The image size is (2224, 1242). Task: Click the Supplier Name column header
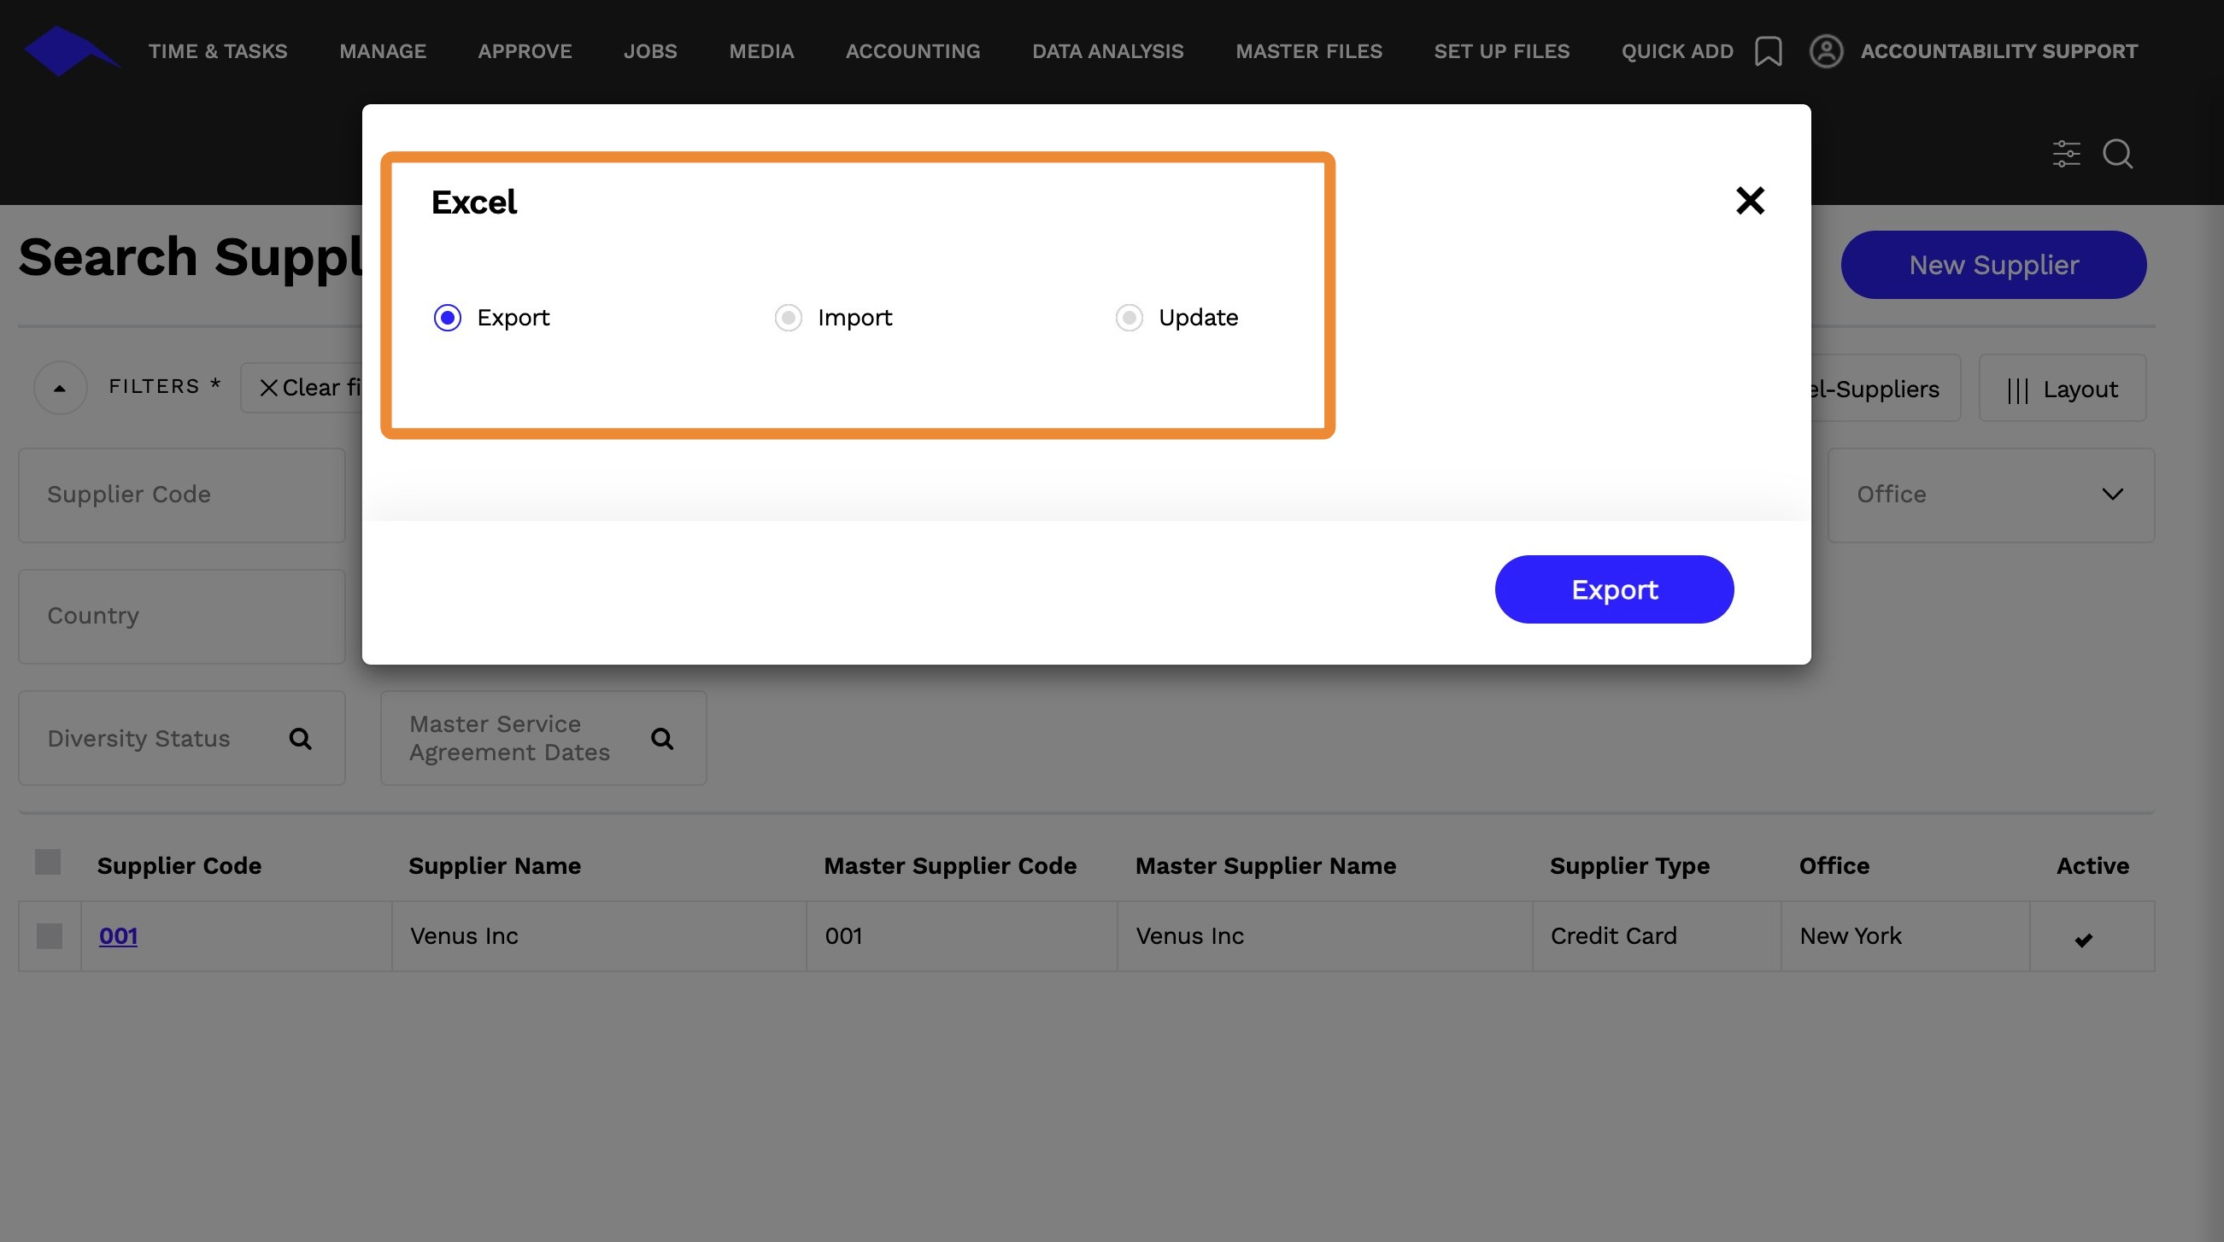click(x=494, y=865)
